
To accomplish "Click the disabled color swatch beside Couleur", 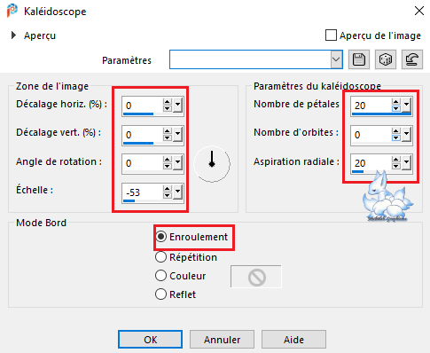I will point(256,277).
